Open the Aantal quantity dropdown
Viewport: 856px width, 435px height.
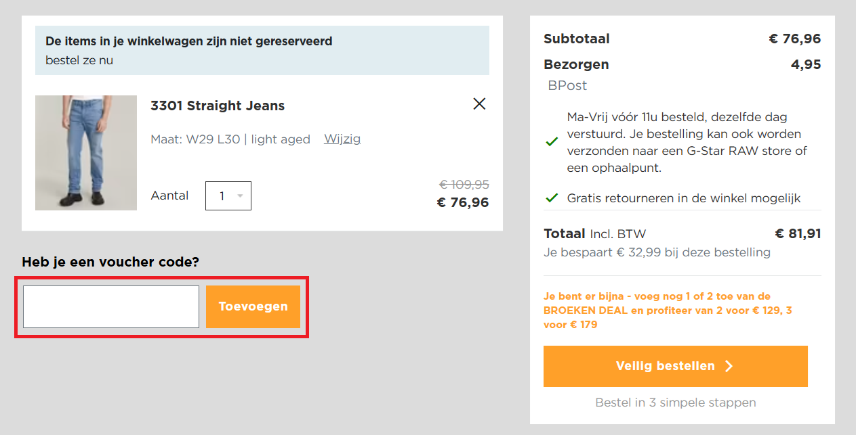(228, 196)
